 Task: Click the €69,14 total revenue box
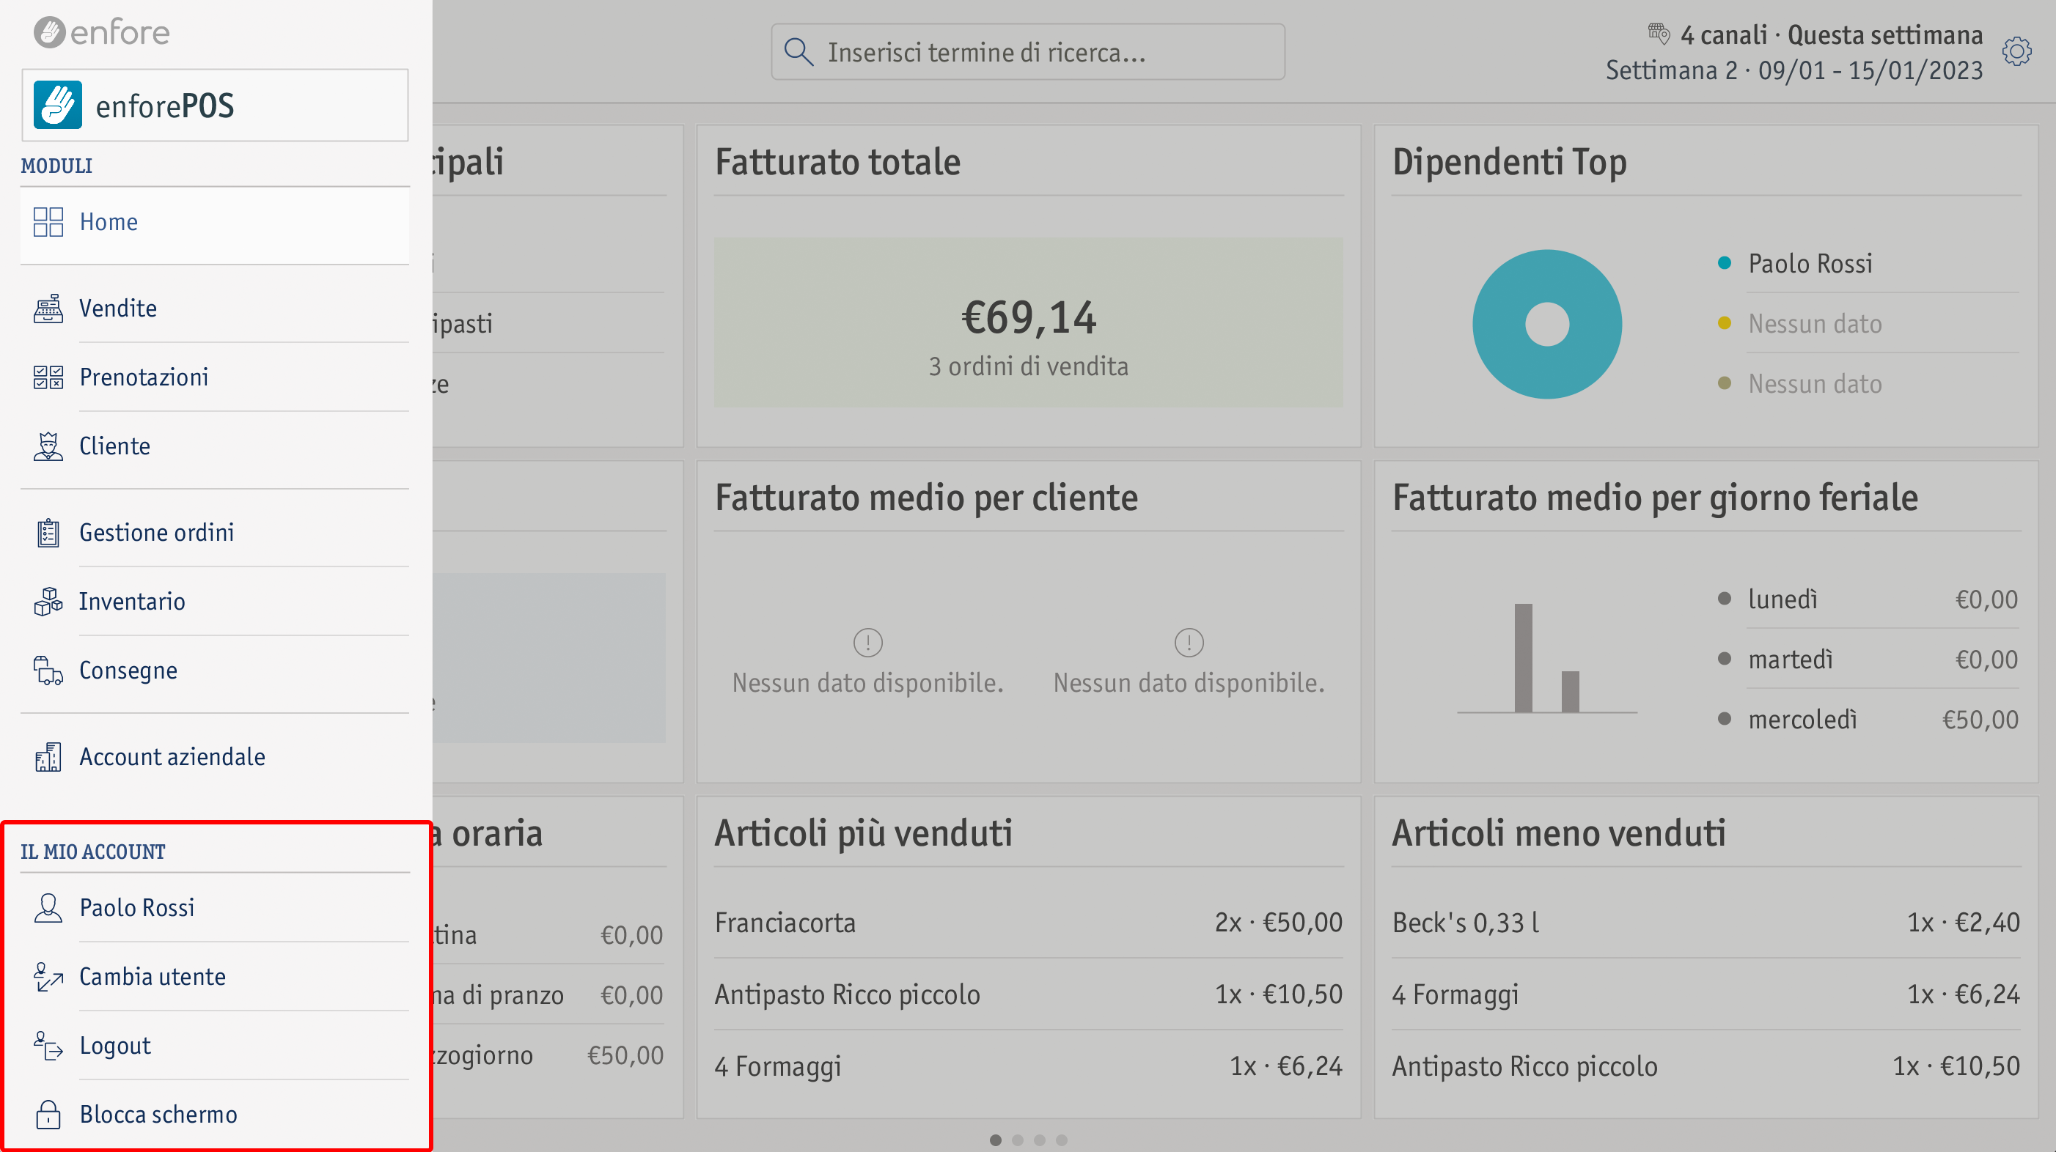point(1028,323)
